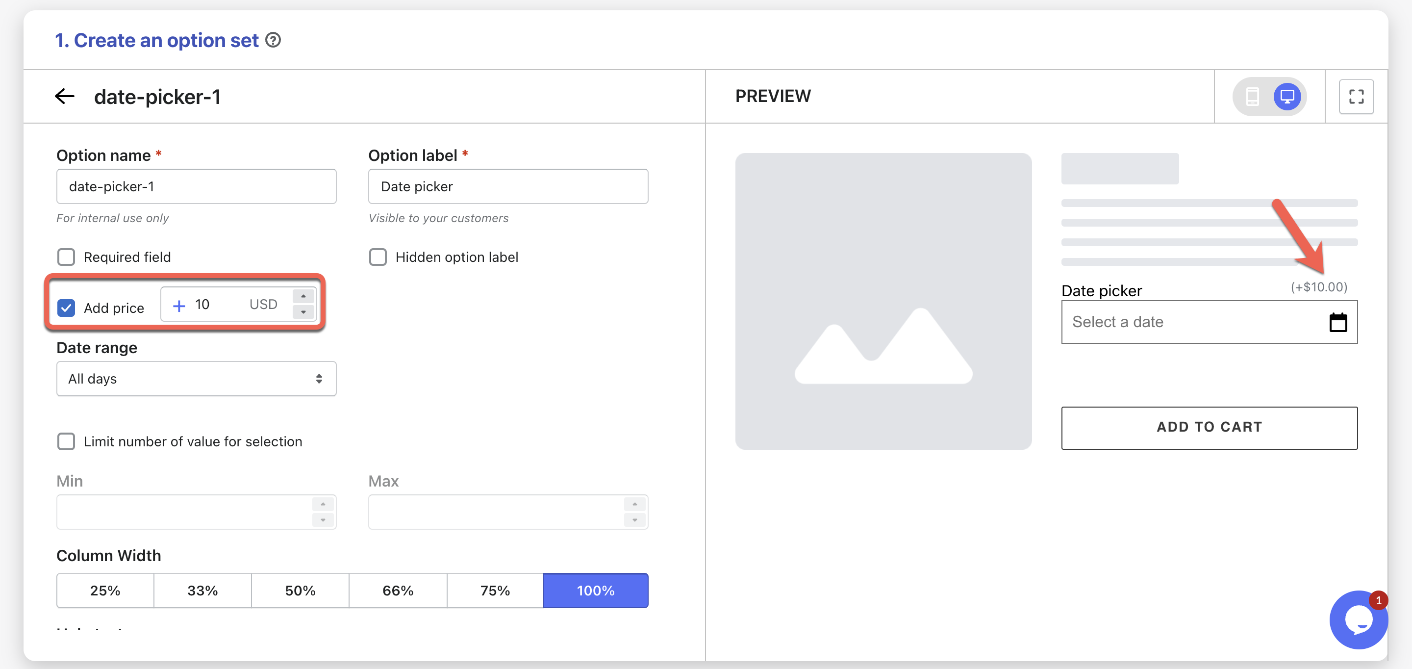The width and height of the screenshot is (1412, 669).
Task: Toggle Hidden option label checkbox
Action: 378,257
